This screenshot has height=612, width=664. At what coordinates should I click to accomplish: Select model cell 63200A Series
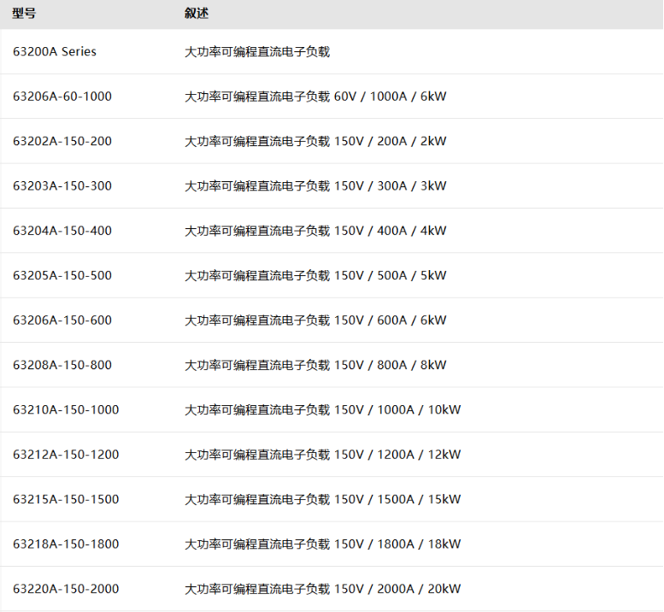(55, 51)
